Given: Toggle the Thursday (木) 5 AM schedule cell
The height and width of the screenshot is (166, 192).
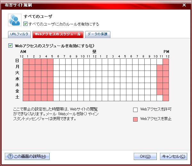Looking at the screenshot, I should [56, 86].
